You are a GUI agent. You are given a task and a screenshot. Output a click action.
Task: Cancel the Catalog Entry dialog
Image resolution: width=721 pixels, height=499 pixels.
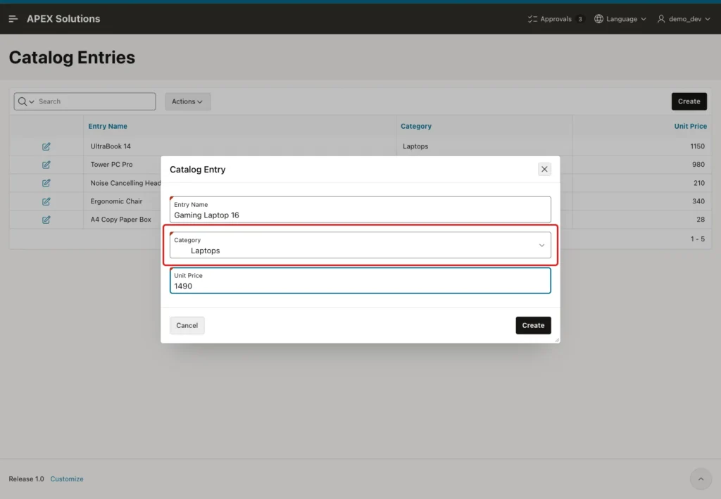(187, 325)
